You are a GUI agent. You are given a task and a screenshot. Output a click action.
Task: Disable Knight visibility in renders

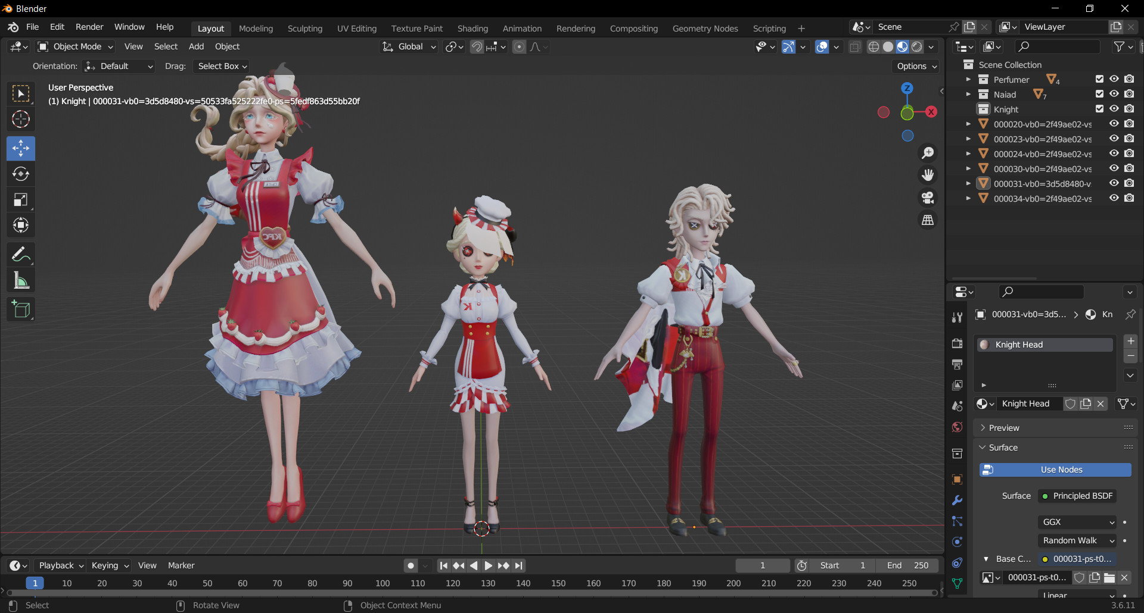click(1129, 108)
